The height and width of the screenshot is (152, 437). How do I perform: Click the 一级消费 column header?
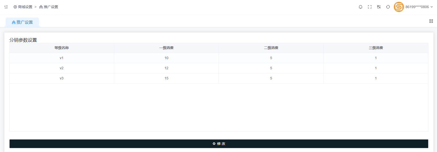click(166, 48)
